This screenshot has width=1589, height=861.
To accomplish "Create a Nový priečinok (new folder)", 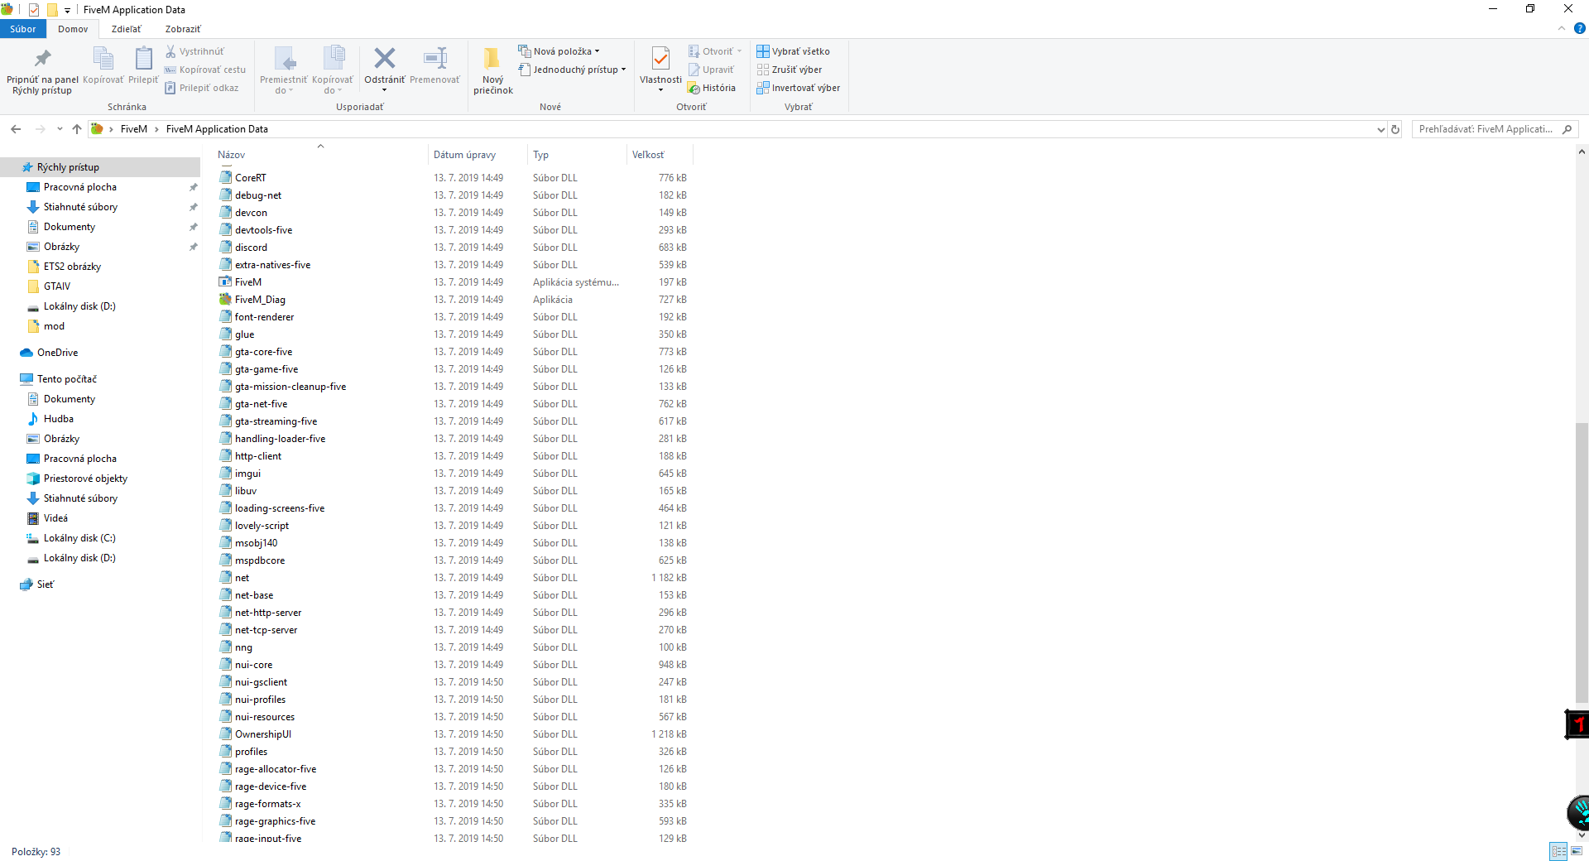I will (x=492, y=70).
